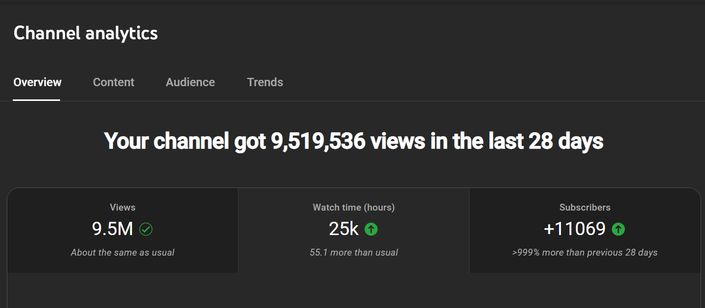Open the Overview tab

37,82
